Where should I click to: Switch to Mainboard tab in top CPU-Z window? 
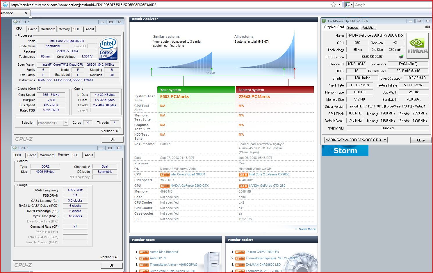(x=48, y=29)
